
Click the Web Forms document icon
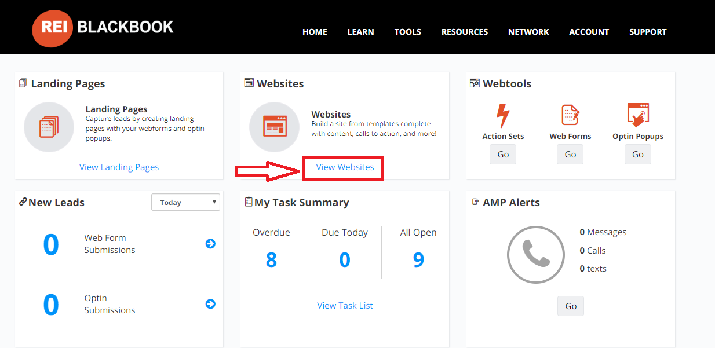(x=571, y=115)
